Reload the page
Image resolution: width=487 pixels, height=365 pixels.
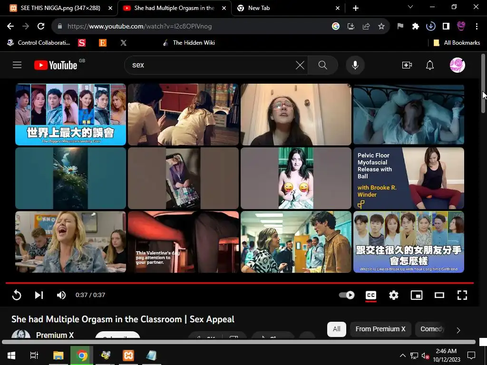[x=41, y=27]
